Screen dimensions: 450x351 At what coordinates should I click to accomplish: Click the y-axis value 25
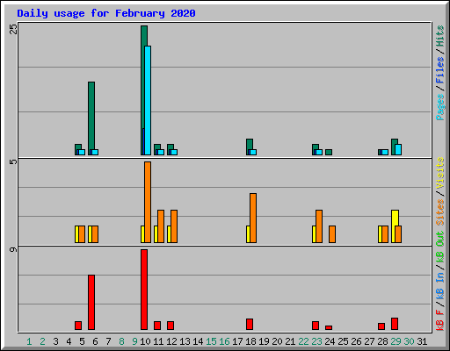(13, 29)
